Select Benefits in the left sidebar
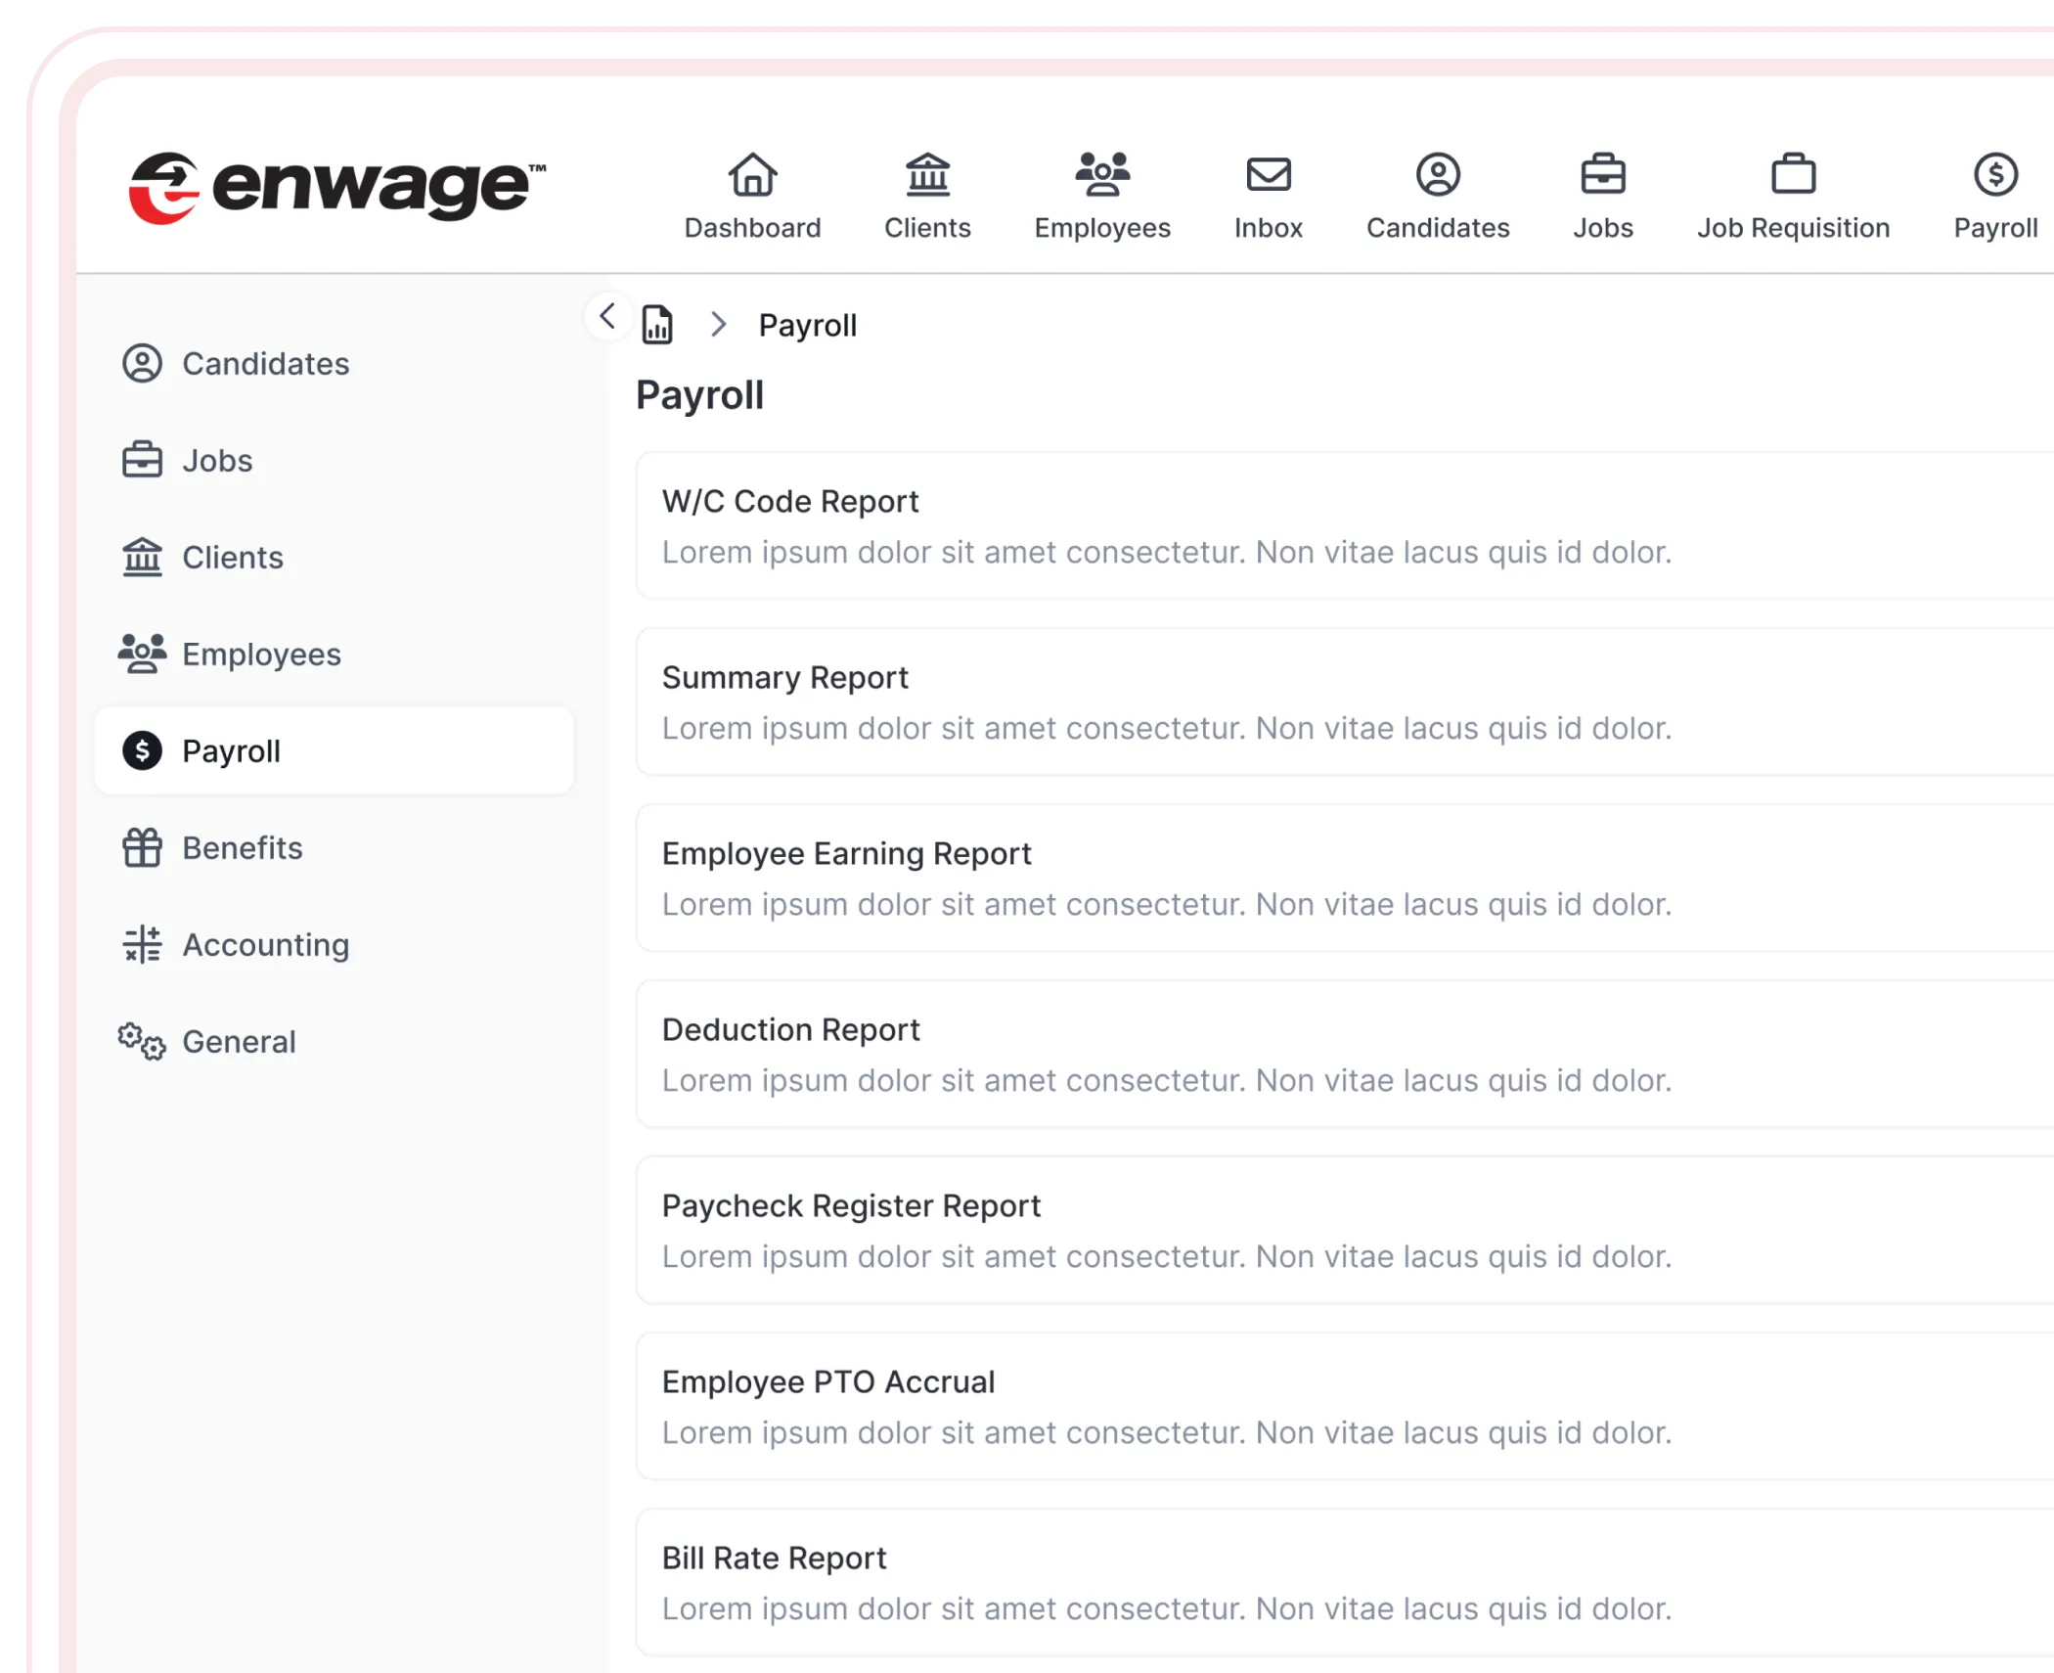 tap(242, 848)
